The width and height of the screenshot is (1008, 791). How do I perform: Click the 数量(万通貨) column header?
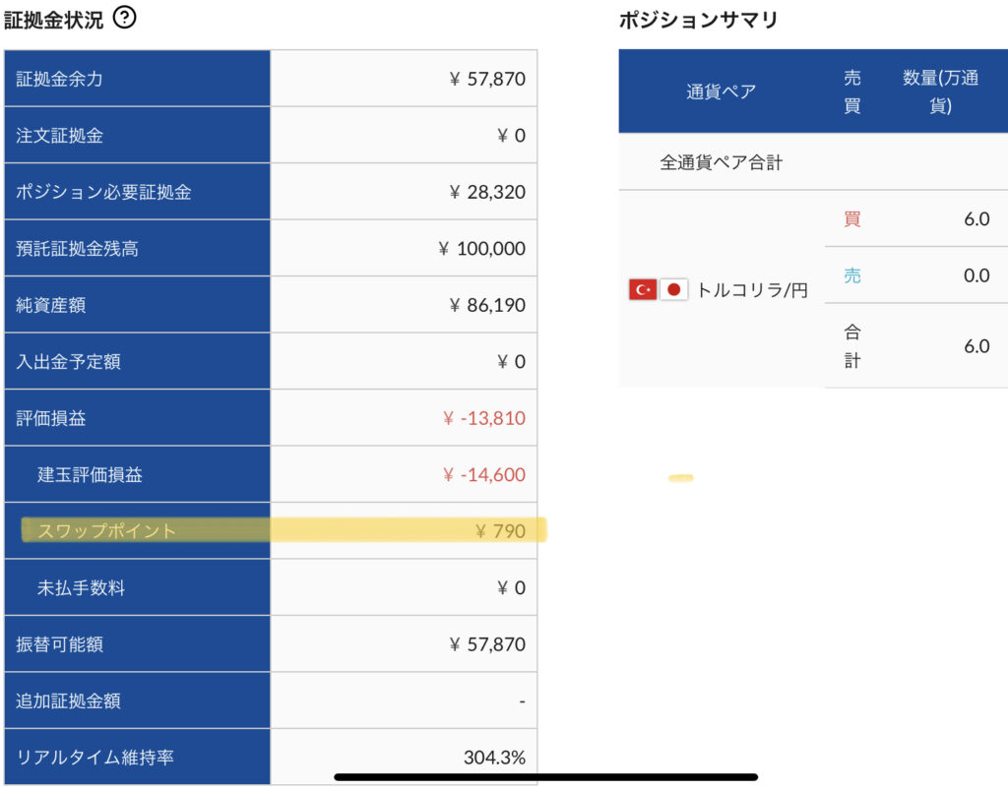coord(940,91)
